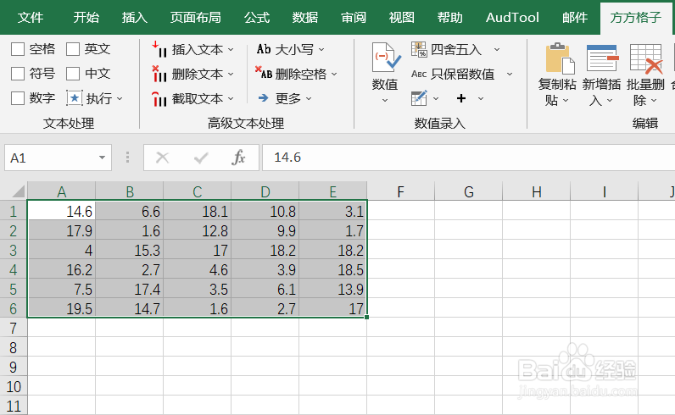
Task: Tick the 数字 checkbox
Action: tap(18, 98)
